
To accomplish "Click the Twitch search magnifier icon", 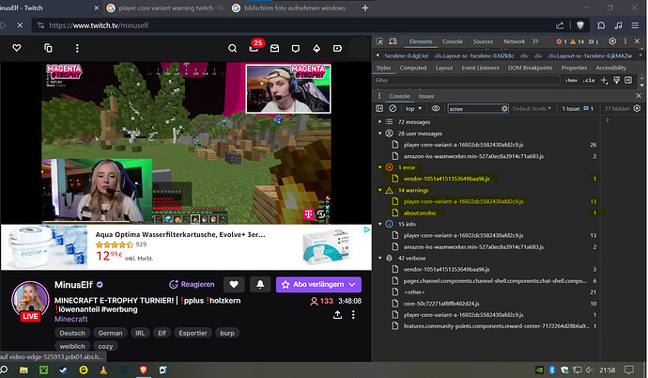I will pyautogui.click(x=232, y=48).
